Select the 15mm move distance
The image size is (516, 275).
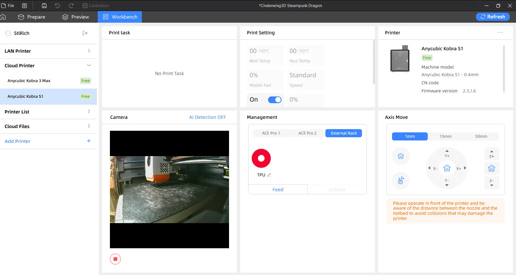coord(445,136)
